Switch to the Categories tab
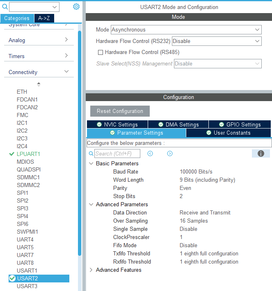 [17, 18]
